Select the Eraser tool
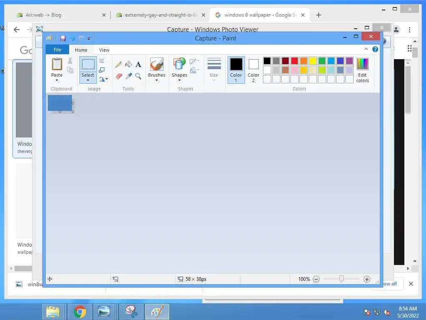The width and height of the screenshot is (426, 320). point(119,76)
